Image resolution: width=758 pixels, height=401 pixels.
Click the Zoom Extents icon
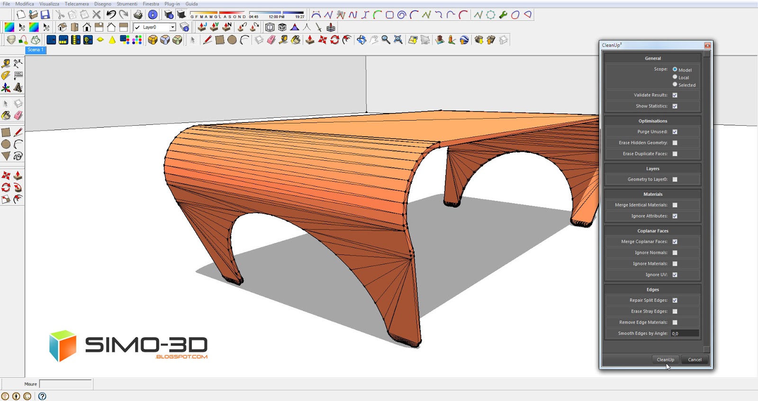pyautogui.click(x=398, y=40)
